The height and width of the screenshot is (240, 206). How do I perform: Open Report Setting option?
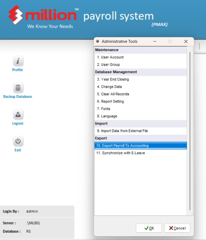coord(110,101)
